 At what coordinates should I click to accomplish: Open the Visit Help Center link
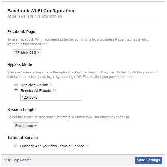click(17, 160)
